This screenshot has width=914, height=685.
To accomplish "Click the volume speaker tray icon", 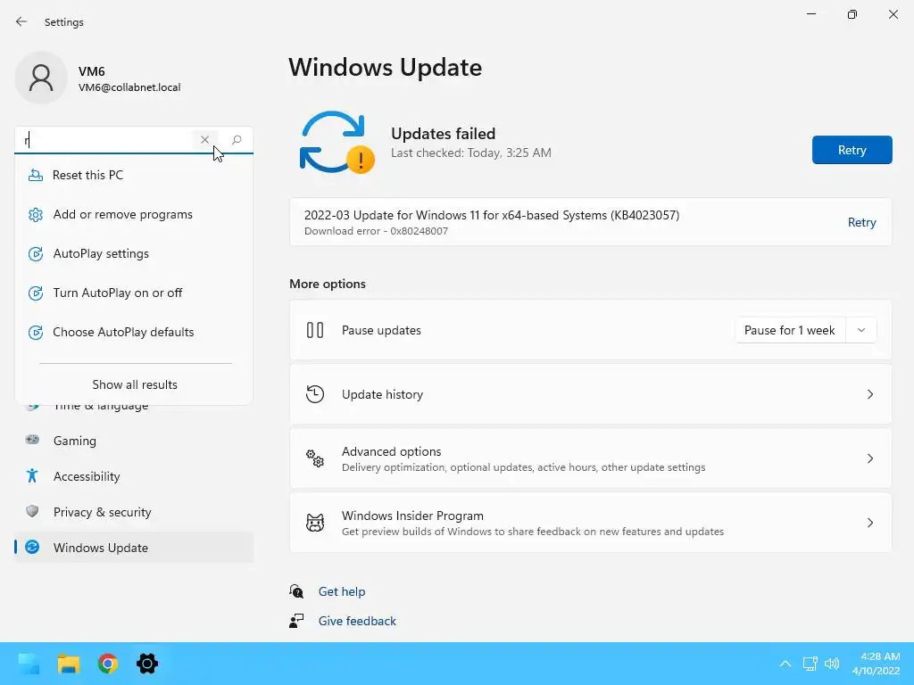I will pyautogui.click(x=832, y=664).
